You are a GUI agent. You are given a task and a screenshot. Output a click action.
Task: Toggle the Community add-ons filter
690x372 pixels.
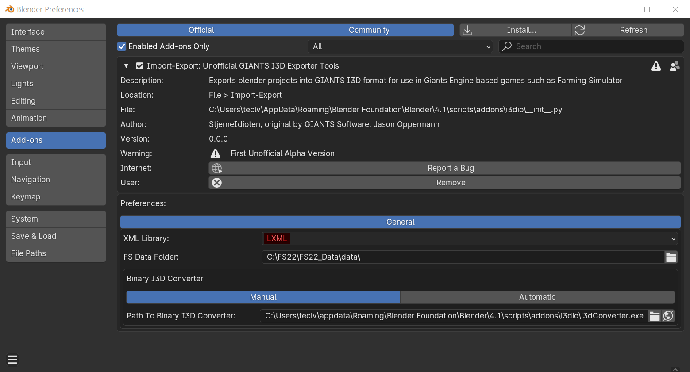pos(369,30)
